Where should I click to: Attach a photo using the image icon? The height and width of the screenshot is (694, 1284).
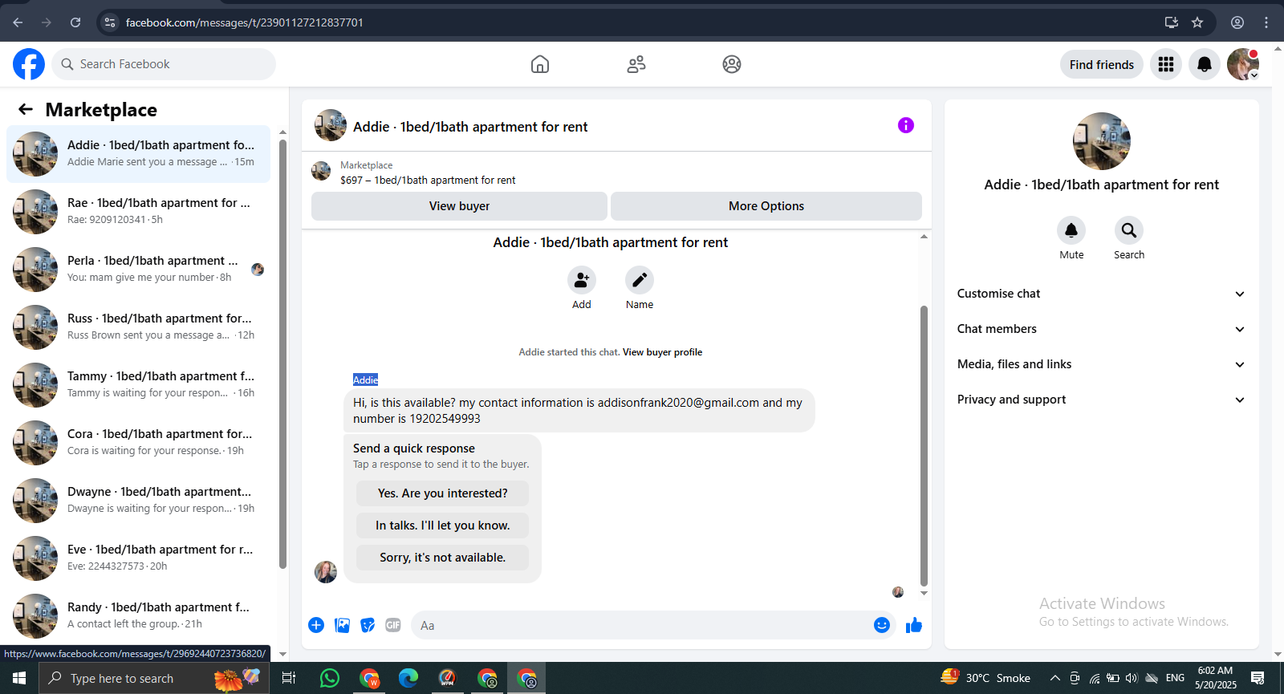pyautogui.click(x=342, y=625)
